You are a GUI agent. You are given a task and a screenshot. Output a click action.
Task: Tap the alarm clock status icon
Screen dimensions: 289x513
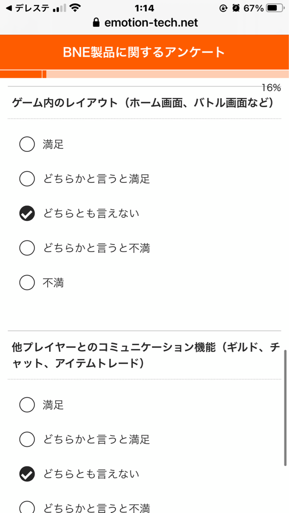tap(236, 8)
